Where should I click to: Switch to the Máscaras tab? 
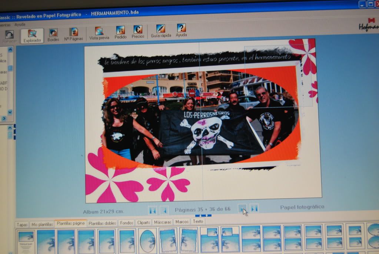(x=162, y=222)
